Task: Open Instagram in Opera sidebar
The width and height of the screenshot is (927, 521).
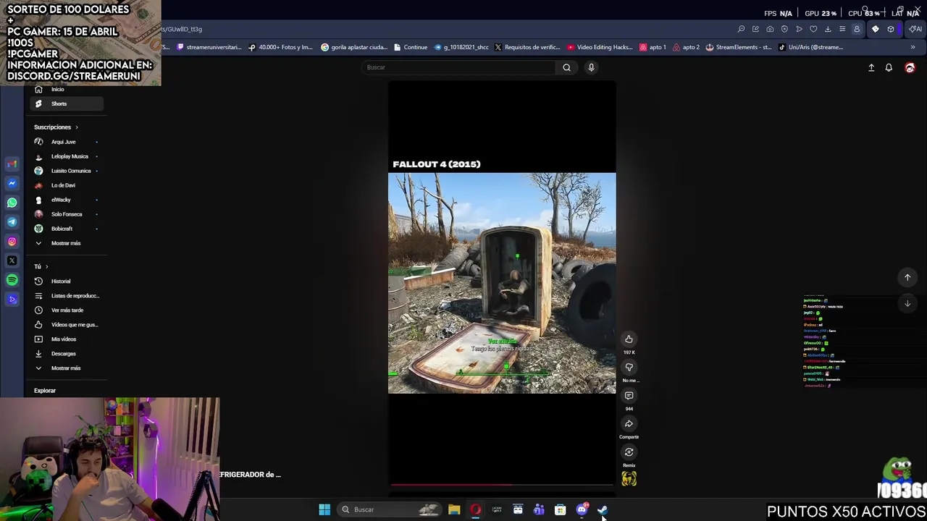Action: point(12,242)
